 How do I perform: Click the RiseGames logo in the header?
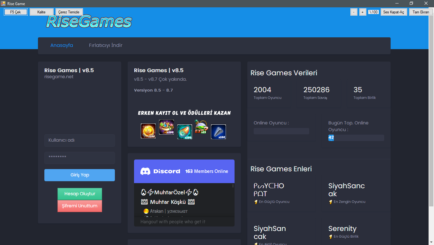tap(89, 22)
